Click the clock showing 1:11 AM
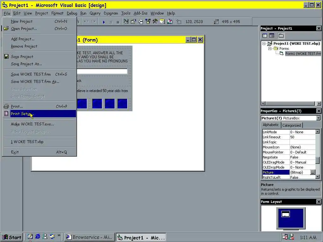323x242 pixels. 308,238
